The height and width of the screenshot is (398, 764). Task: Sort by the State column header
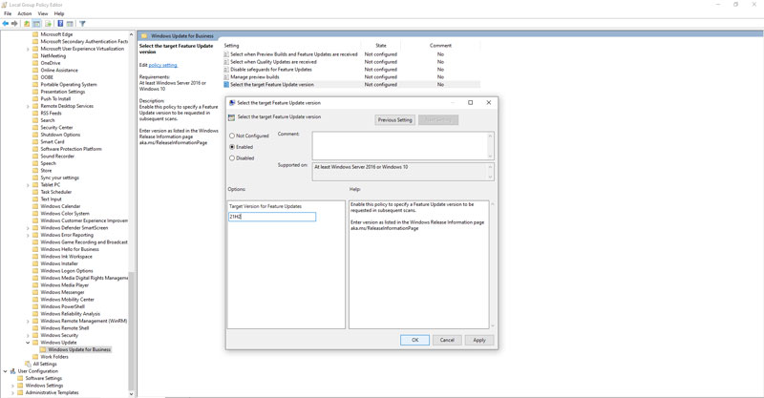click(x=380, y=45)
